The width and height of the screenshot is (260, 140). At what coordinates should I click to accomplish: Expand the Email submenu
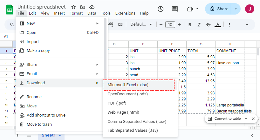pos(60,74)
